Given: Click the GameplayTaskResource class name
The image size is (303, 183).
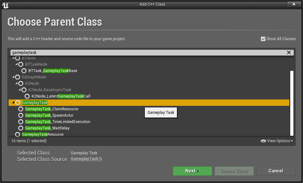Looking at the screenshot, I should tap(43, 135).
